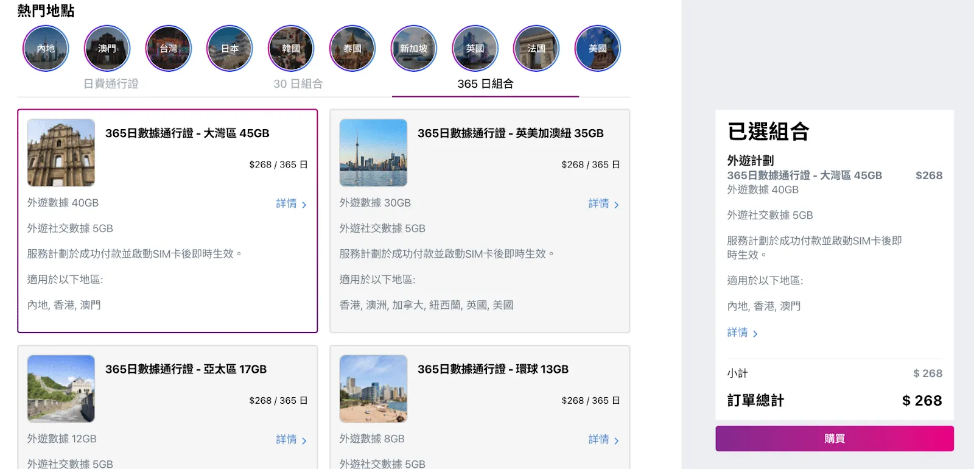Viewport: 974px width, 469px height.
Task: Select plan title 365日數據通行證 - 大灣區 45GB card
Action: [187, 133]
